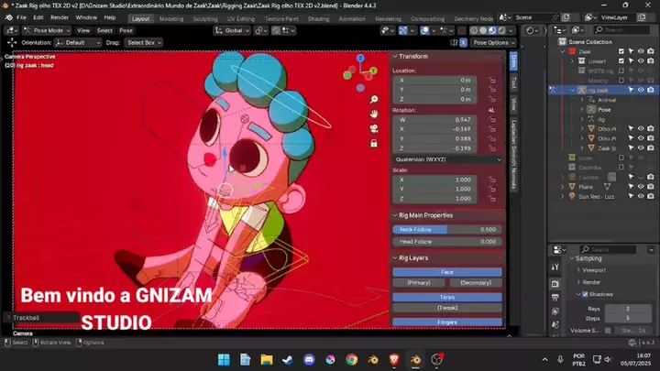The width and height of the screenshot is (660, 371).
Task: Open the File menu
Action: [21, 17]
